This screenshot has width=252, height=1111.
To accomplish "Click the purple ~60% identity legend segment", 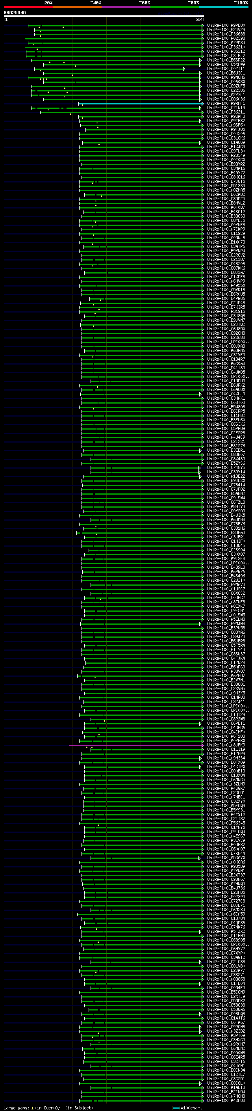I will coord(126,7).
